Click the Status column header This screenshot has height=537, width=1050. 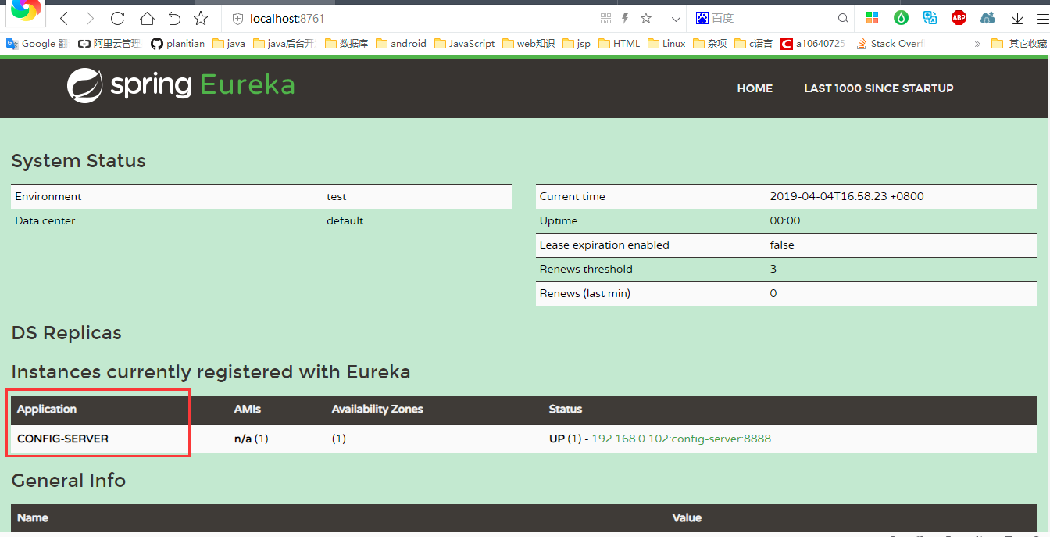566,409
